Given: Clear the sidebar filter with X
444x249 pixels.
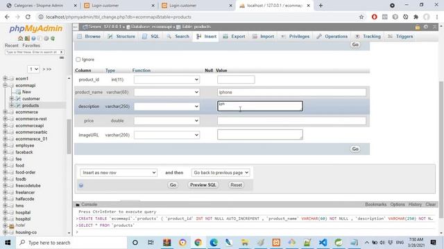Looking at the screenshot, I should coord(61,53).
